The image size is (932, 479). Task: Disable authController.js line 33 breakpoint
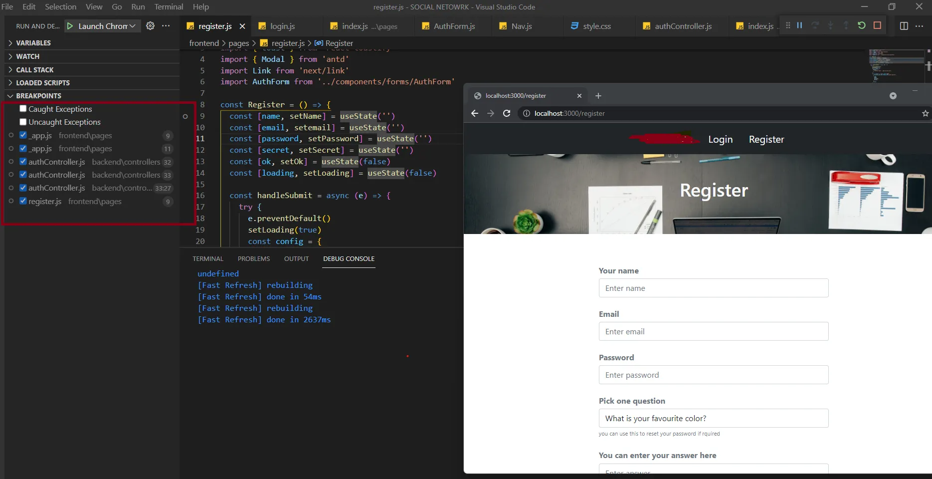click(23, 175)
